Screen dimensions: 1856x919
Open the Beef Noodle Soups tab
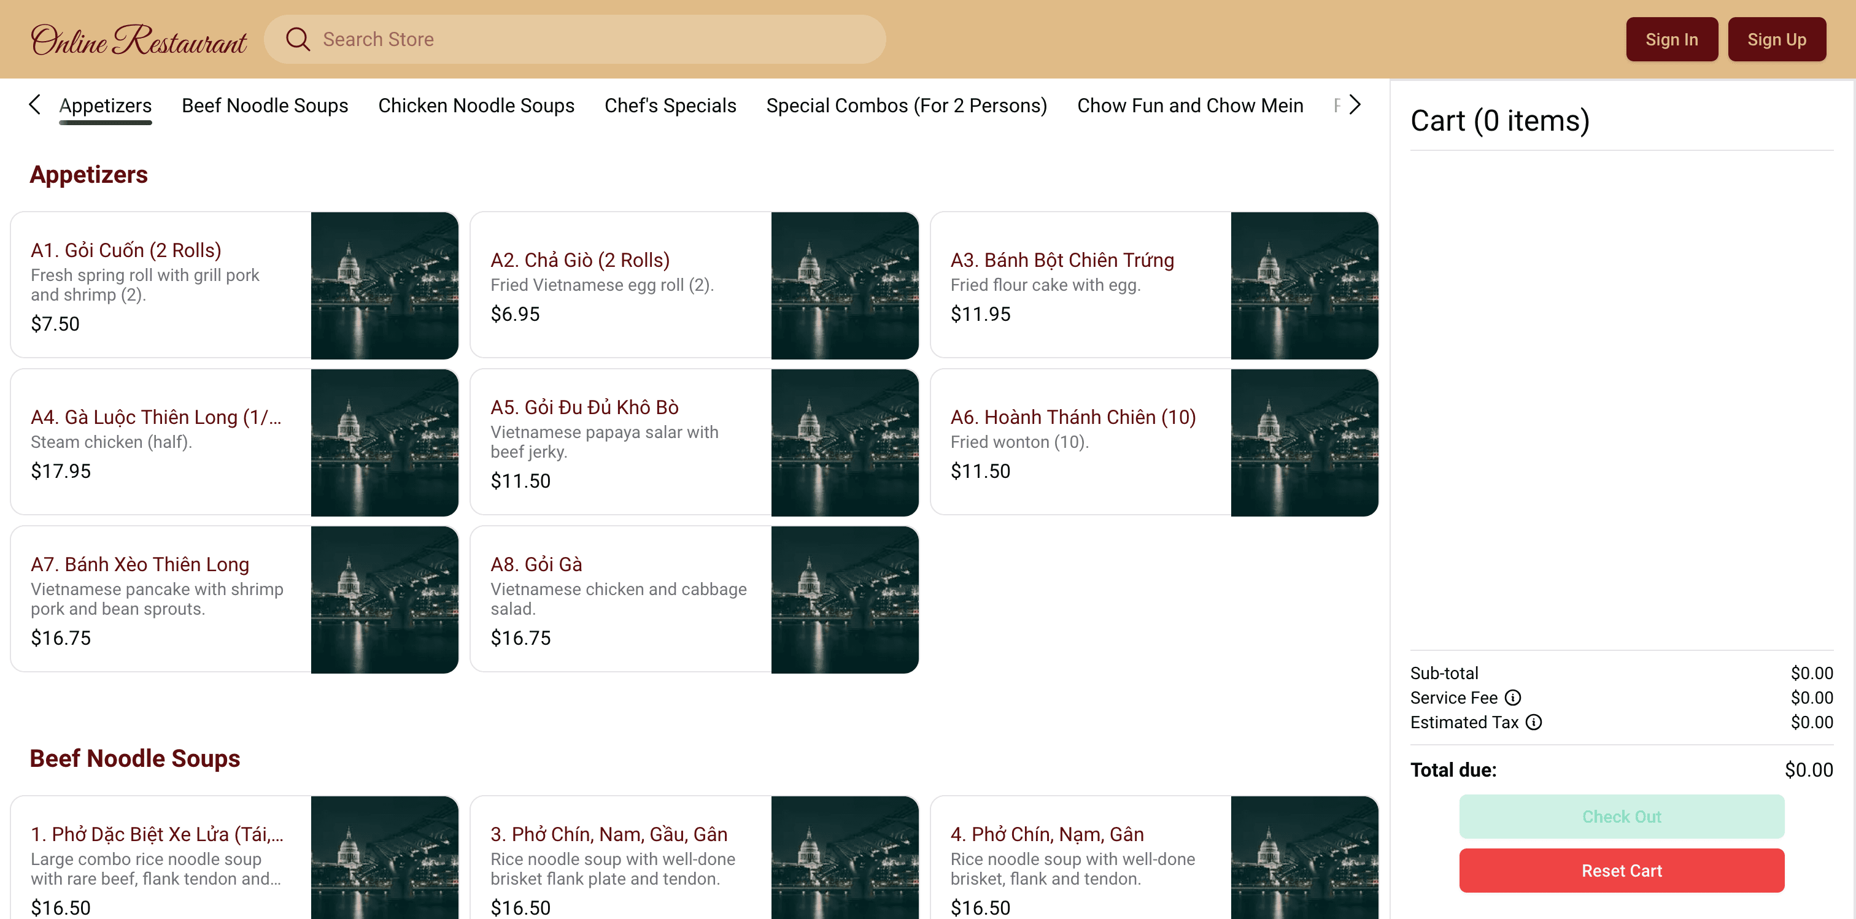pyautogui.click(x=265, y=105)
